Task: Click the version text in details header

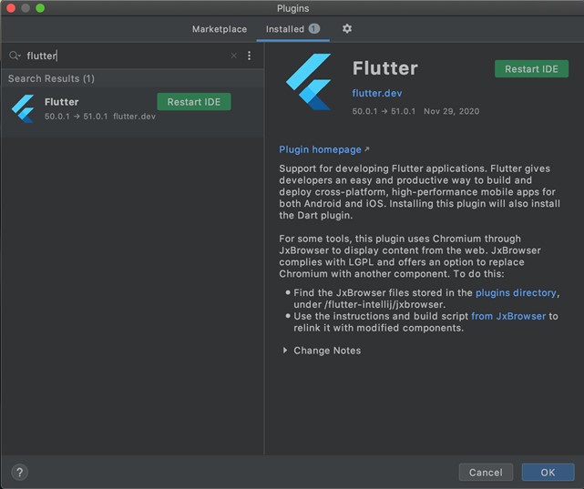Action: point(384,111)
